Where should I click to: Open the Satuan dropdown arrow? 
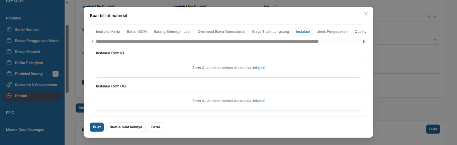pos(435,16)
